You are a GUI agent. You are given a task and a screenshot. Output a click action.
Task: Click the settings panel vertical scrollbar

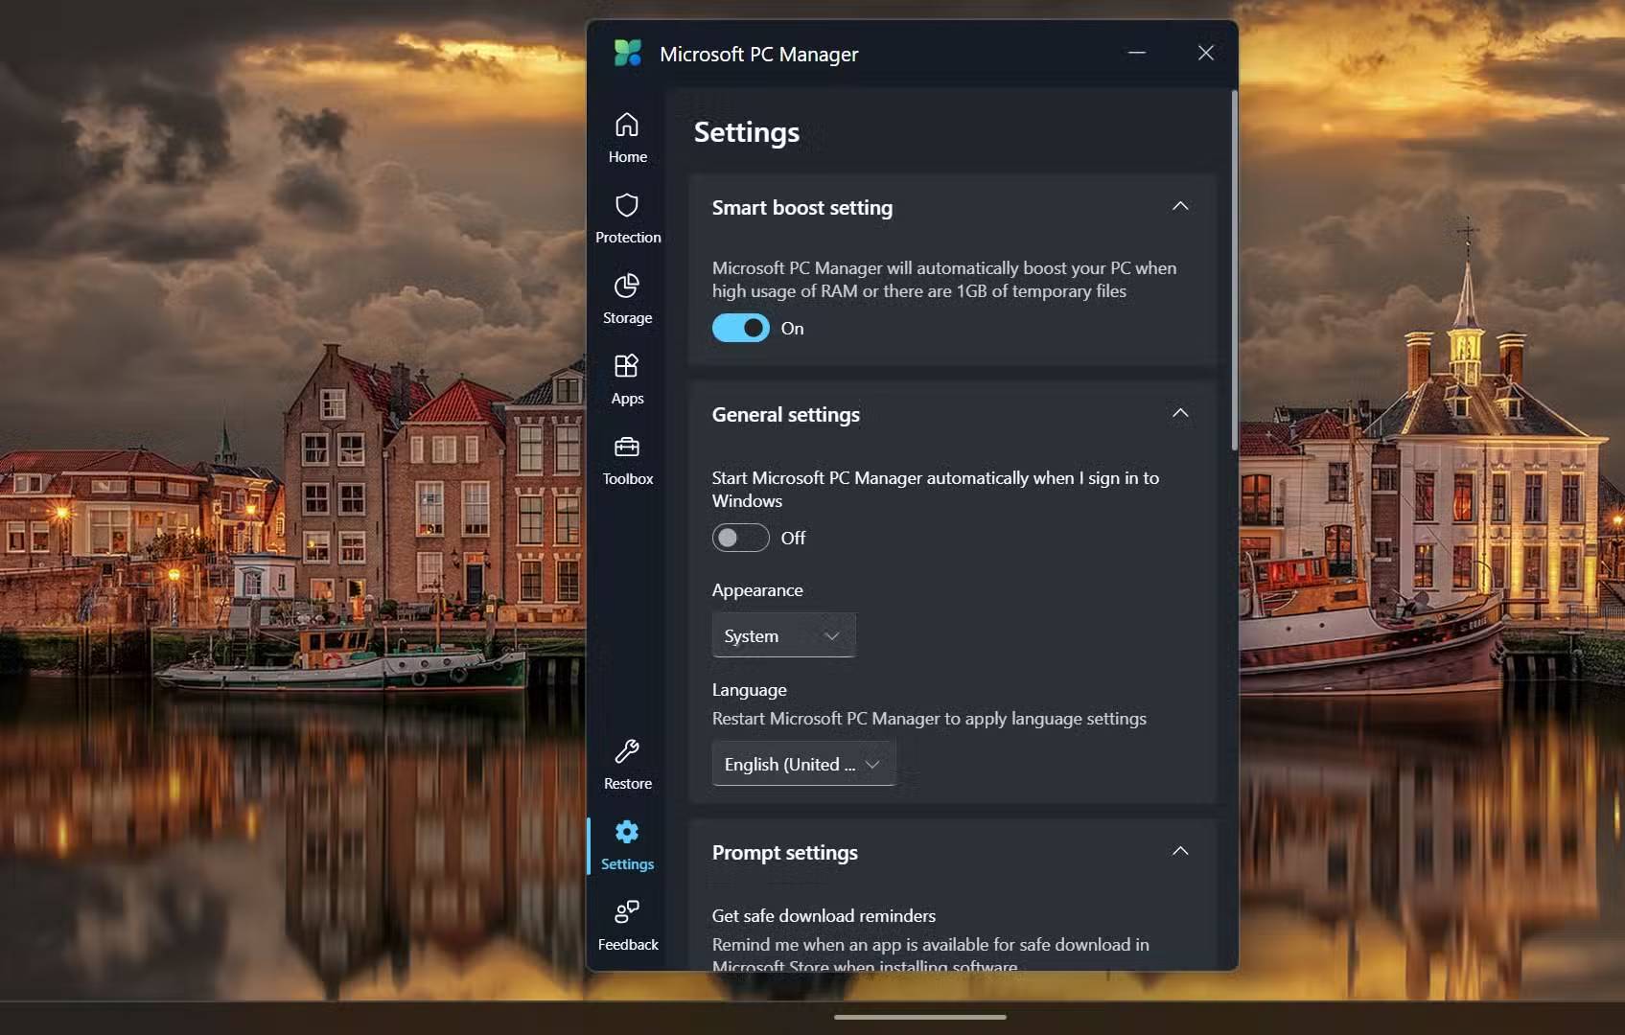pos(1234,270)
